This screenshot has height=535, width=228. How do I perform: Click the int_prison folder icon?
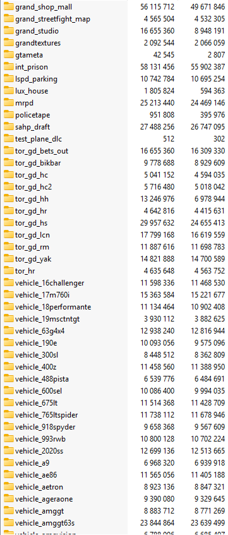[9, 66]
